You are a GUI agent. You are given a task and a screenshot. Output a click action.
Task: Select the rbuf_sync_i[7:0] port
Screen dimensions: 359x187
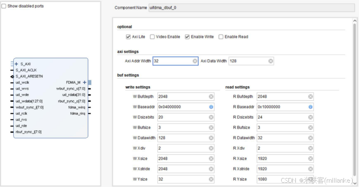tap(28, 132)
